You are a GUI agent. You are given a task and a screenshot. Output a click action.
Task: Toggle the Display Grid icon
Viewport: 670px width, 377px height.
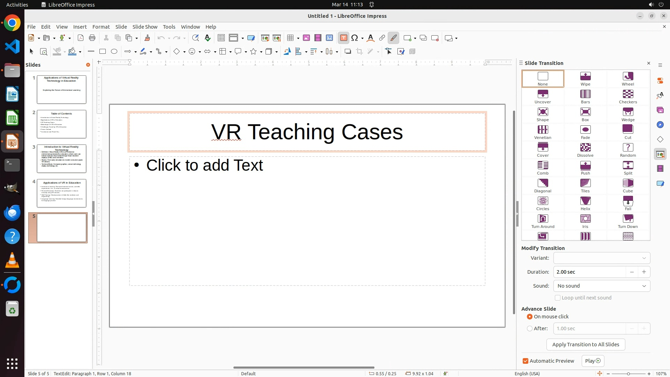click(221, 38)
